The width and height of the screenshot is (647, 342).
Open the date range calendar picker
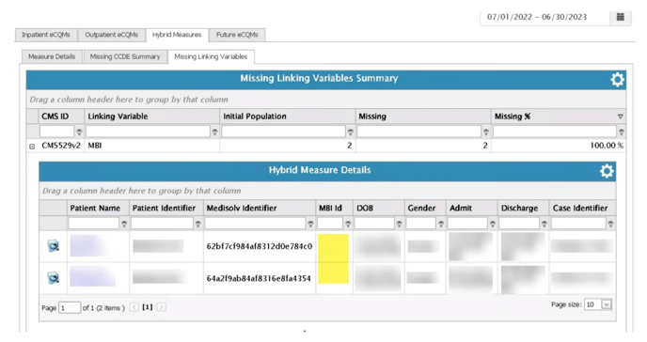pos(620,17)
